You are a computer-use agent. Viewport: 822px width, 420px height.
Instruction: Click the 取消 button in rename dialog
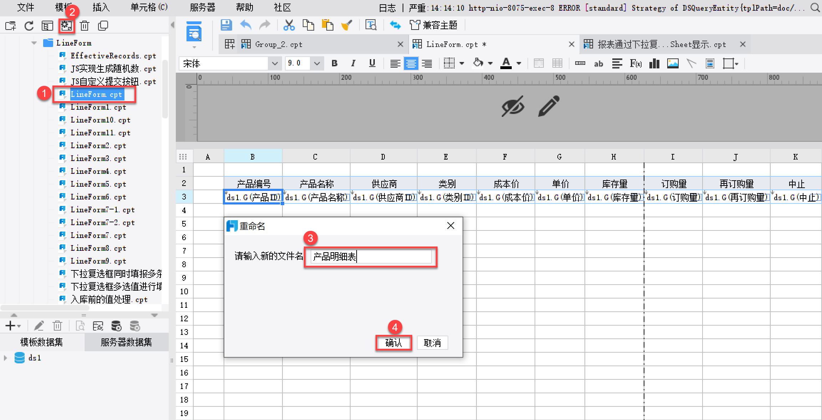[432, 343]
